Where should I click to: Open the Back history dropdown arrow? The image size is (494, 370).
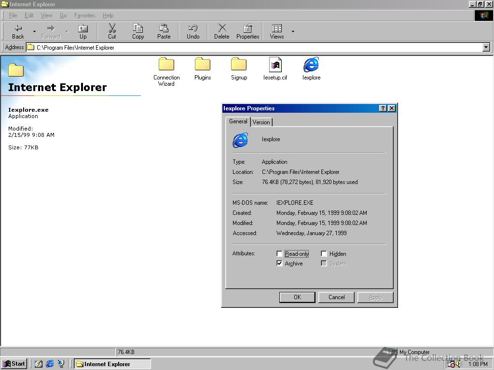click(x=34, y=31)
